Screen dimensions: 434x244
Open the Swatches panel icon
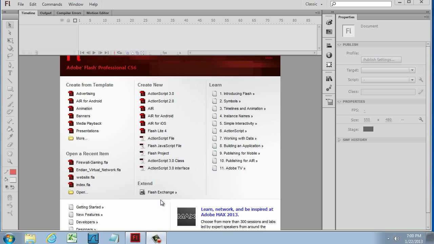coord(329,32)
